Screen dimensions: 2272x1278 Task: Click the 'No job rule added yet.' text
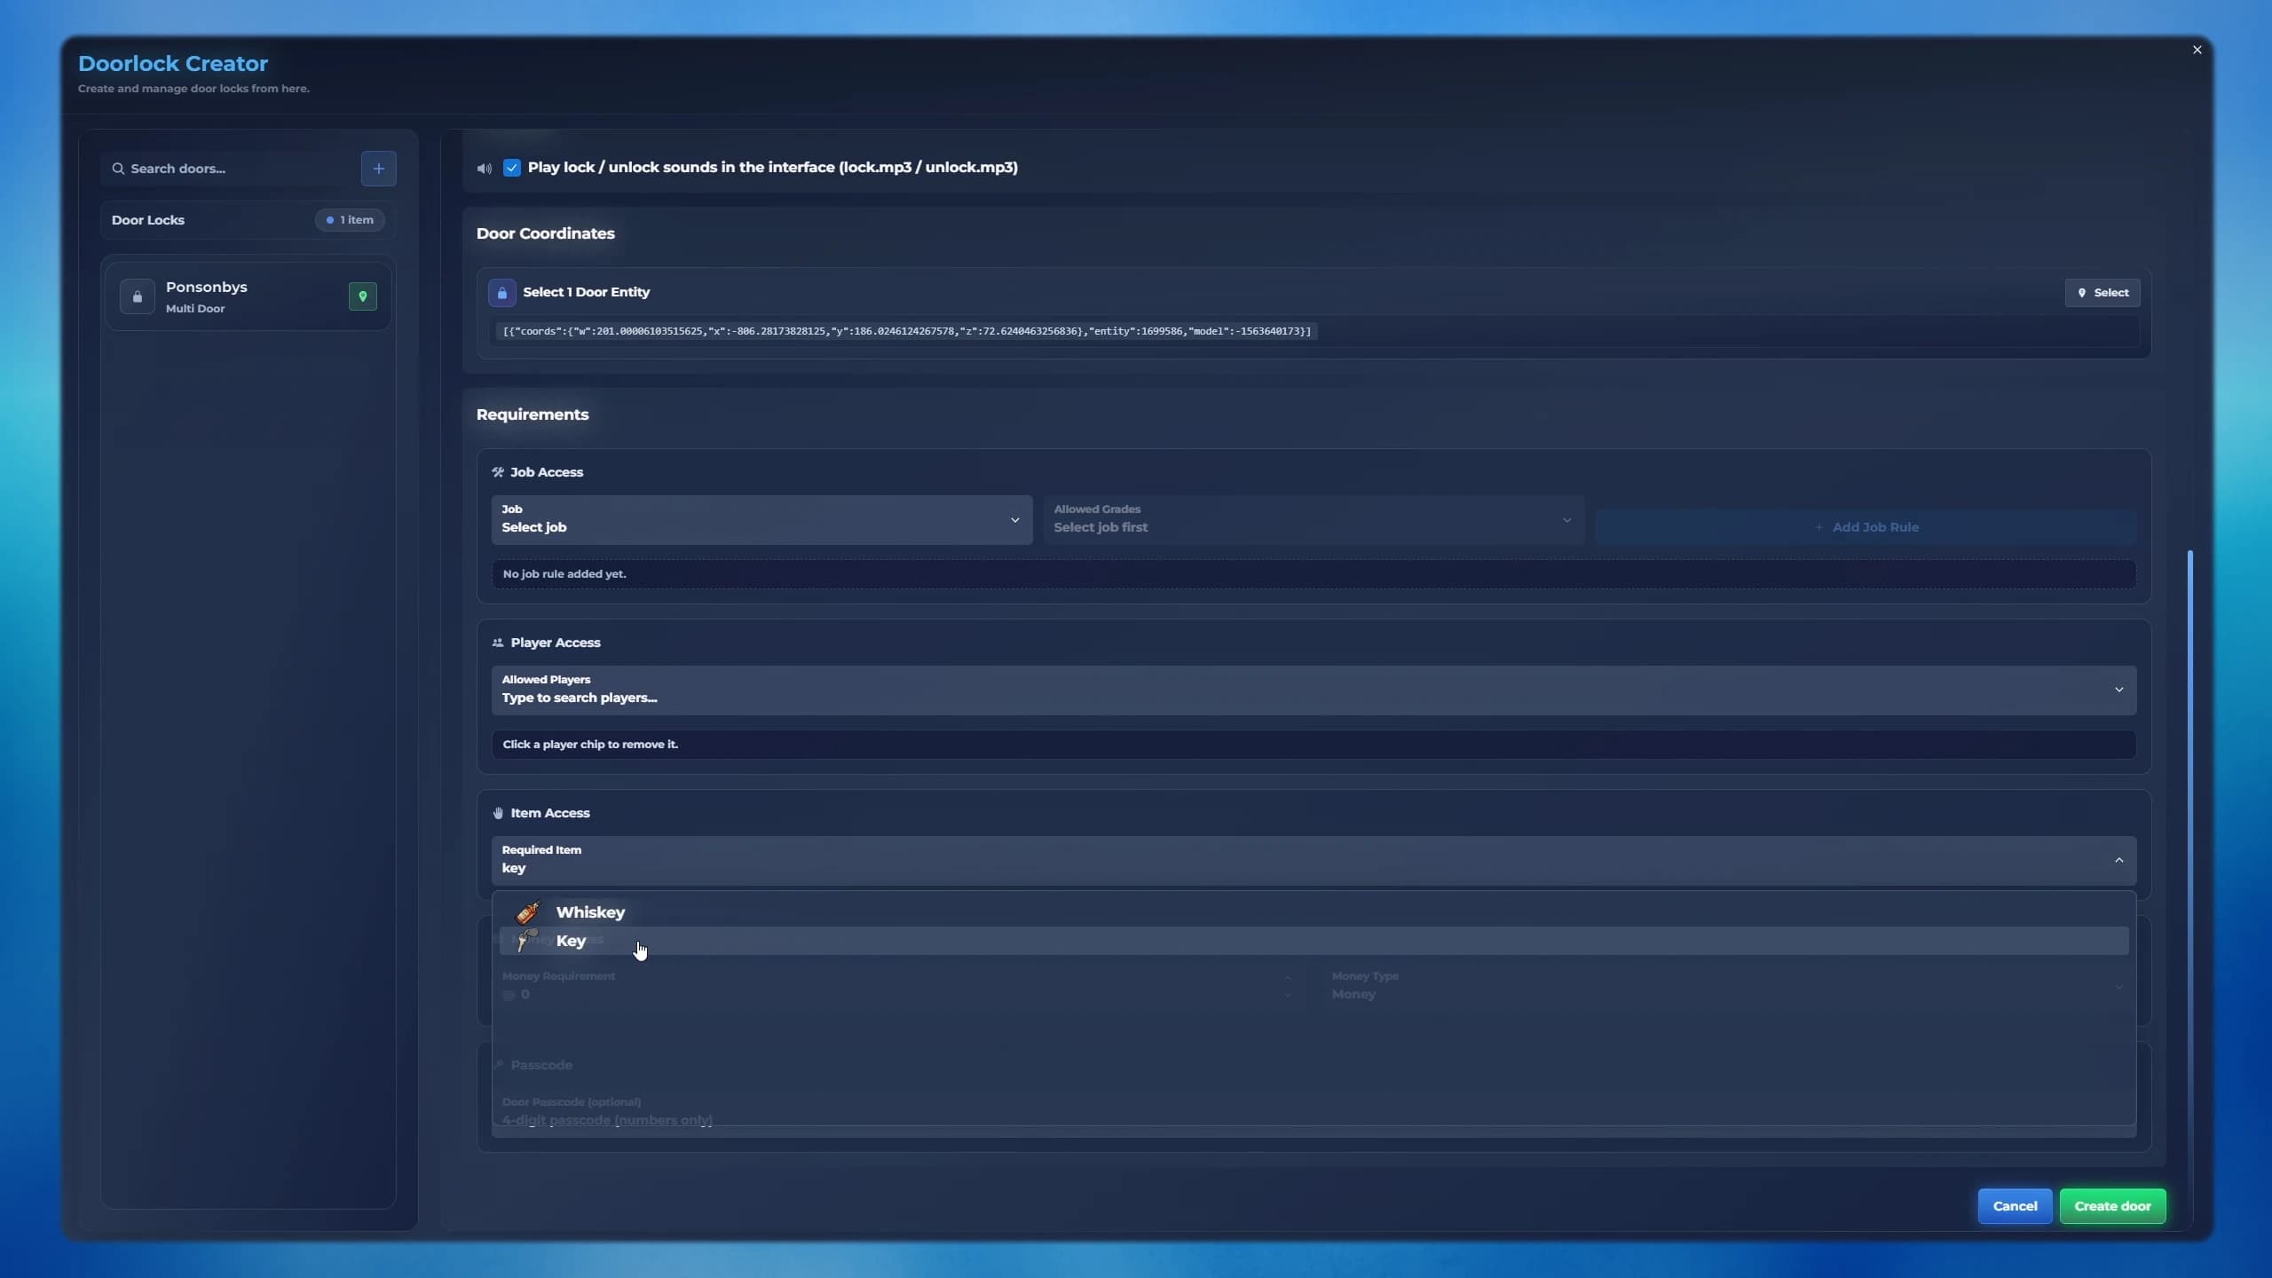point(564,574)
